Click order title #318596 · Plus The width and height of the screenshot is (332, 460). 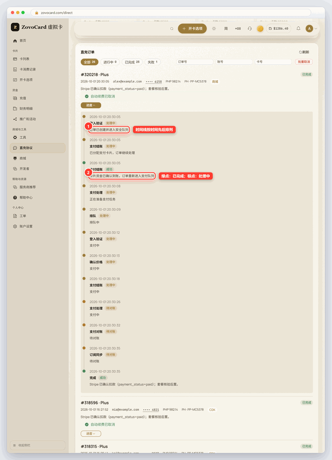pos(95,403)
